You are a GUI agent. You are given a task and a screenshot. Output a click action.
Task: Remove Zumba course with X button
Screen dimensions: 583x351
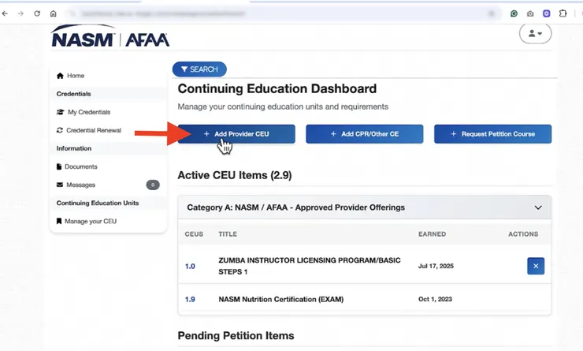click(536, 266)
